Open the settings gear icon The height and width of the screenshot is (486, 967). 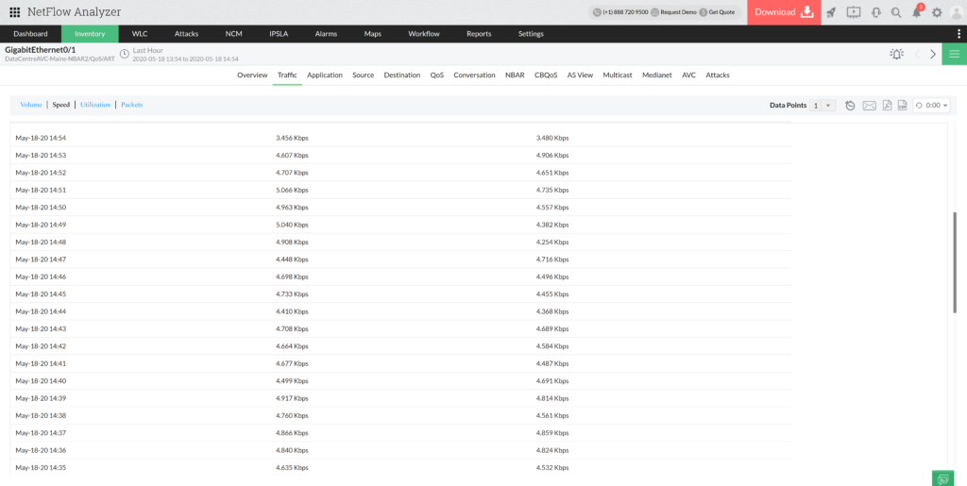[x=937, y=12]
